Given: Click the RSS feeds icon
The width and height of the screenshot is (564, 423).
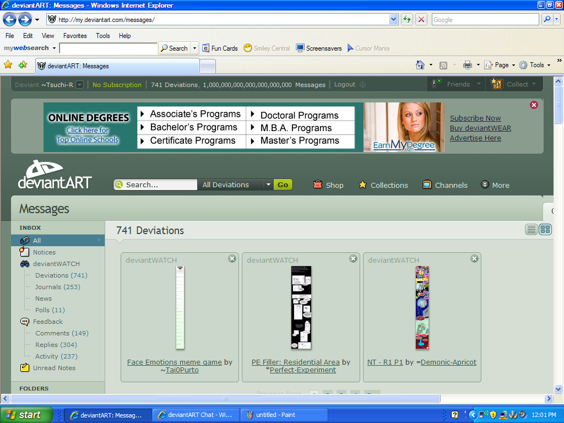Looking at the screenshot, I should click(x=443, y=65).
